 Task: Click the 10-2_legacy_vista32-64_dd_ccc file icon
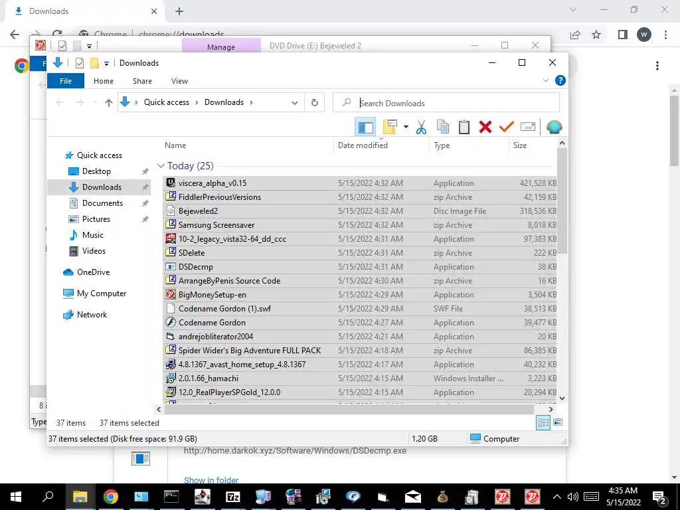pyautogui.click(x=171, y=238)
